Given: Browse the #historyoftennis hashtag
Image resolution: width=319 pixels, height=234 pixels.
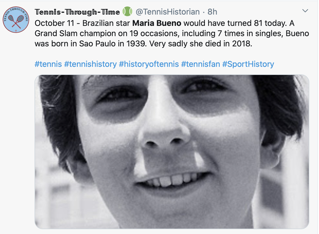Looking at the screenshot, I should coord(149,64).
